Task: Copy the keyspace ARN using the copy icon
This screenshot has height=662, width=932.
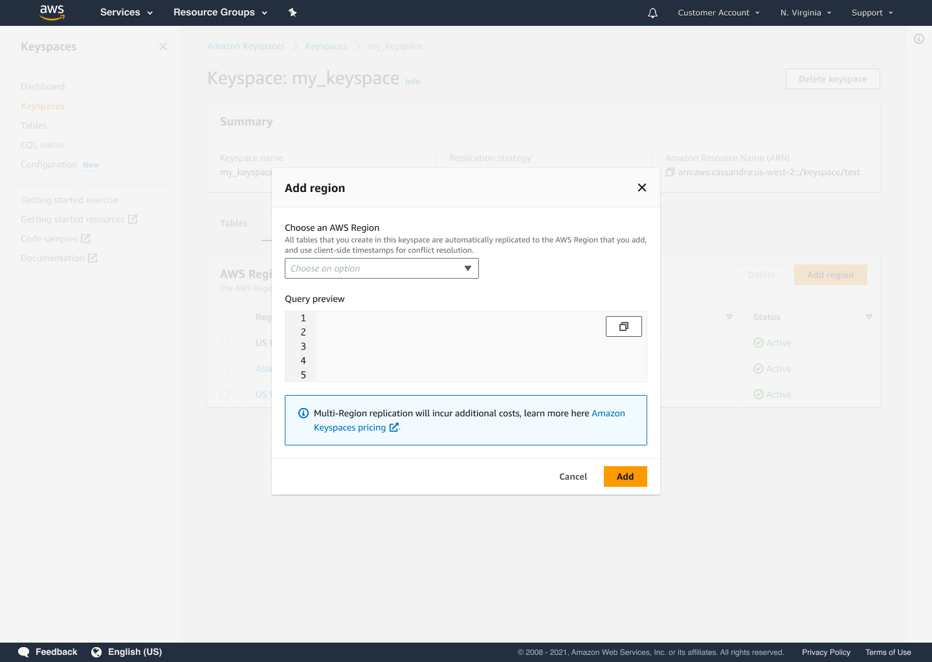Action: click(x=670, y=171)
